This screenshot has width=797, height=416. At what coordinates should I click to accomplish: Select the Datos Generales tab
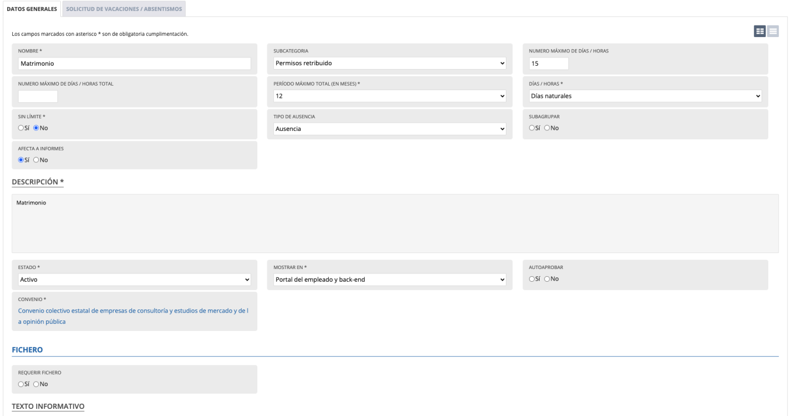click(x=31, y=8)
